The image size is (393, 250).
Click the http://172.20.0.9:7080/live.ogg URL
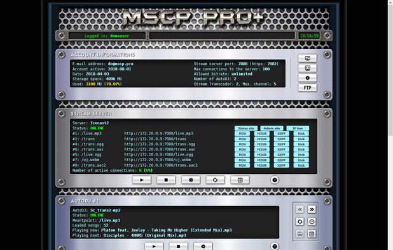158,155
